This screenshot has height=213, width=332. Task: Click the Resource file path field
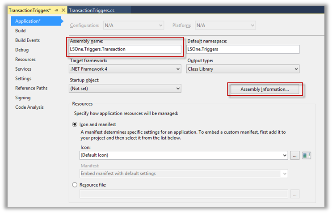(184, 194)
